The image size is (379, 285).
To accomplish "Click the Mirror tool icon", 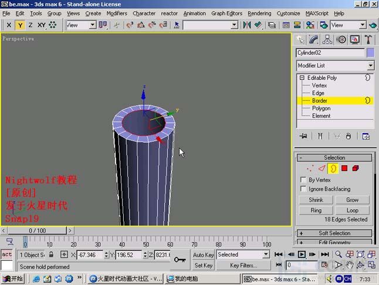I will pos(247,25).
